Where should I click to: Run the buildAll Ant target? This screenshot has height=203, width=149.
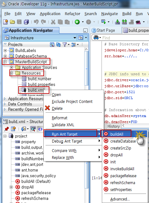(117, 134)
